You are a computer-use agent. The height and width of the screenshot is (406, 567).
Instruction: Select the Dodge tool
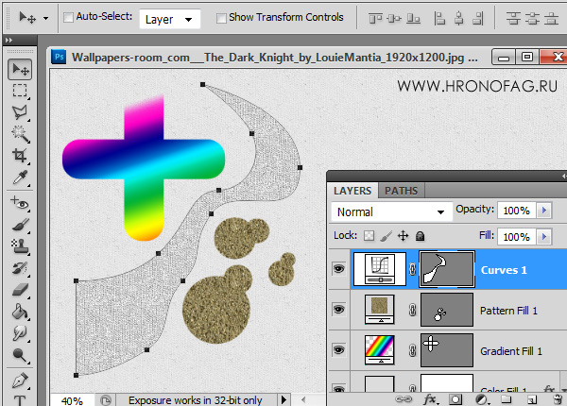coord(20,355)
